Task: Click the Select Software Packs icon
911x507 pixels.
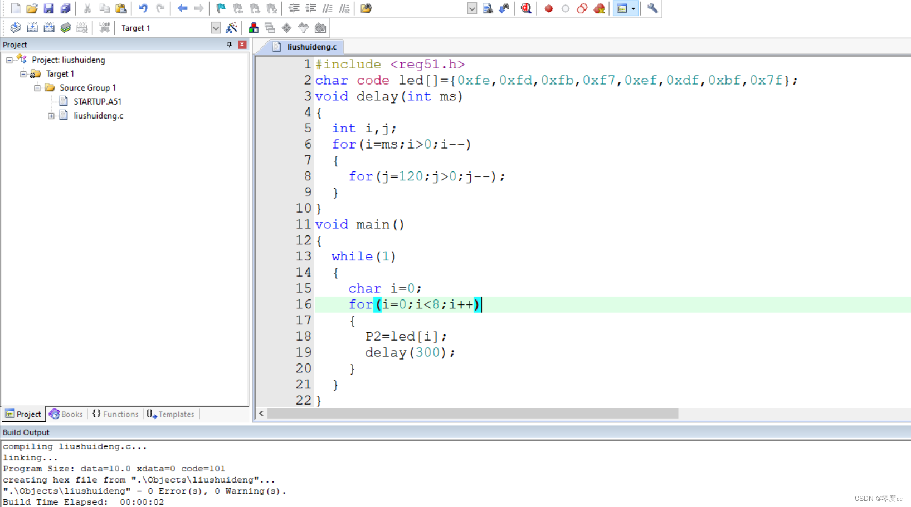Action: [x=304, y=28]
